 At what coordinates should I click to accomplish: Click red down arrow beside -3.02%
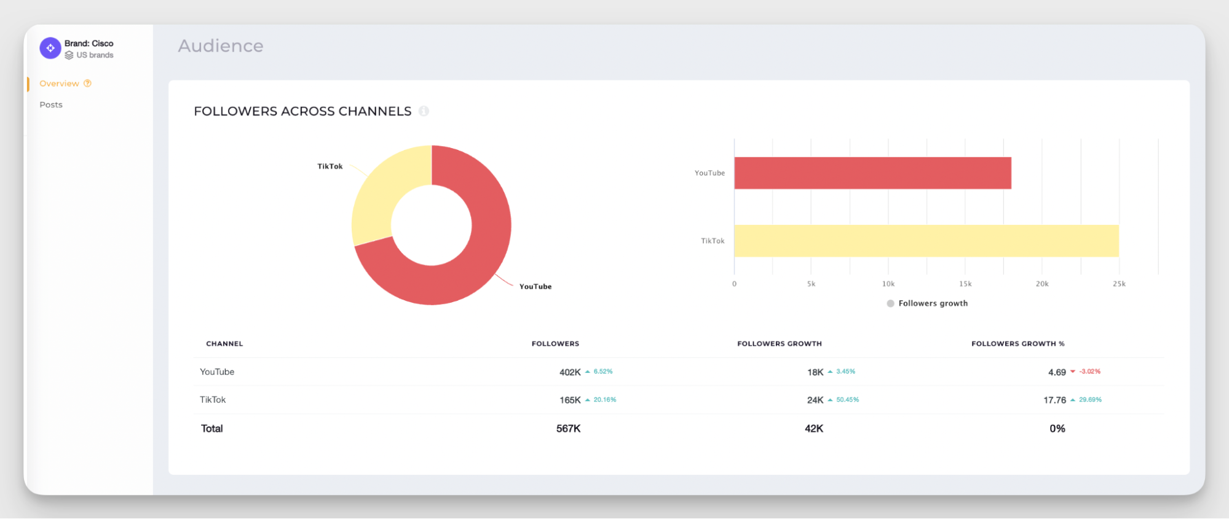click(1073, 372)
